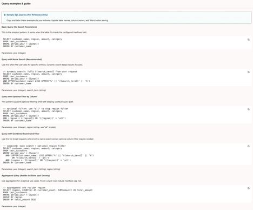Click 'AND (region = {{region}}' line in Optional Filter code
This screenshot has width=253, height=210.
click(x=35, y=118)
